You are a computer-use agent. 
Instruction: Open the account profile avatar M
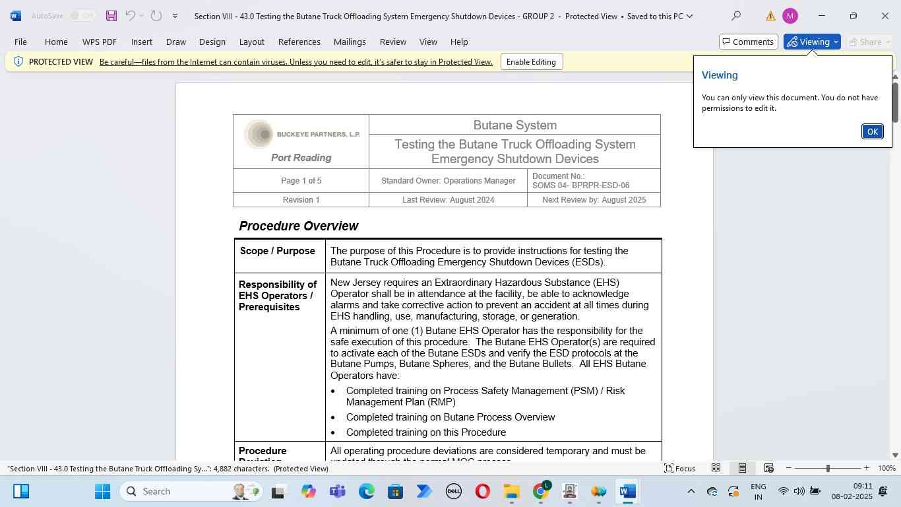click(x=790, y=16)
